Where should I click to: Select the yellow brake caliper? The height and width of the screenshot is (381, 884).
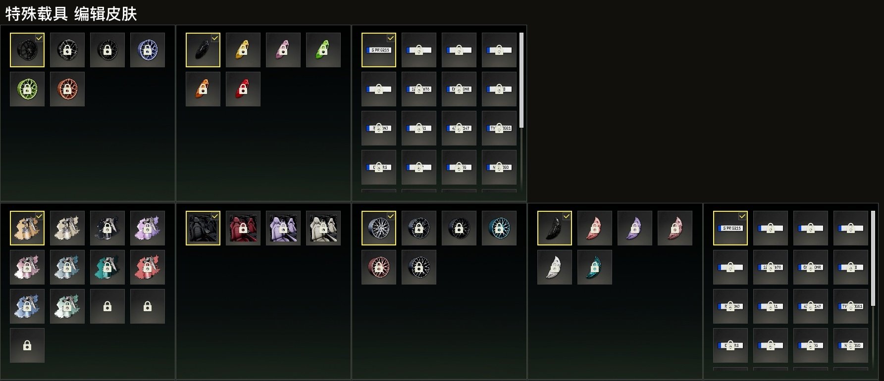[x=243, y=50]
